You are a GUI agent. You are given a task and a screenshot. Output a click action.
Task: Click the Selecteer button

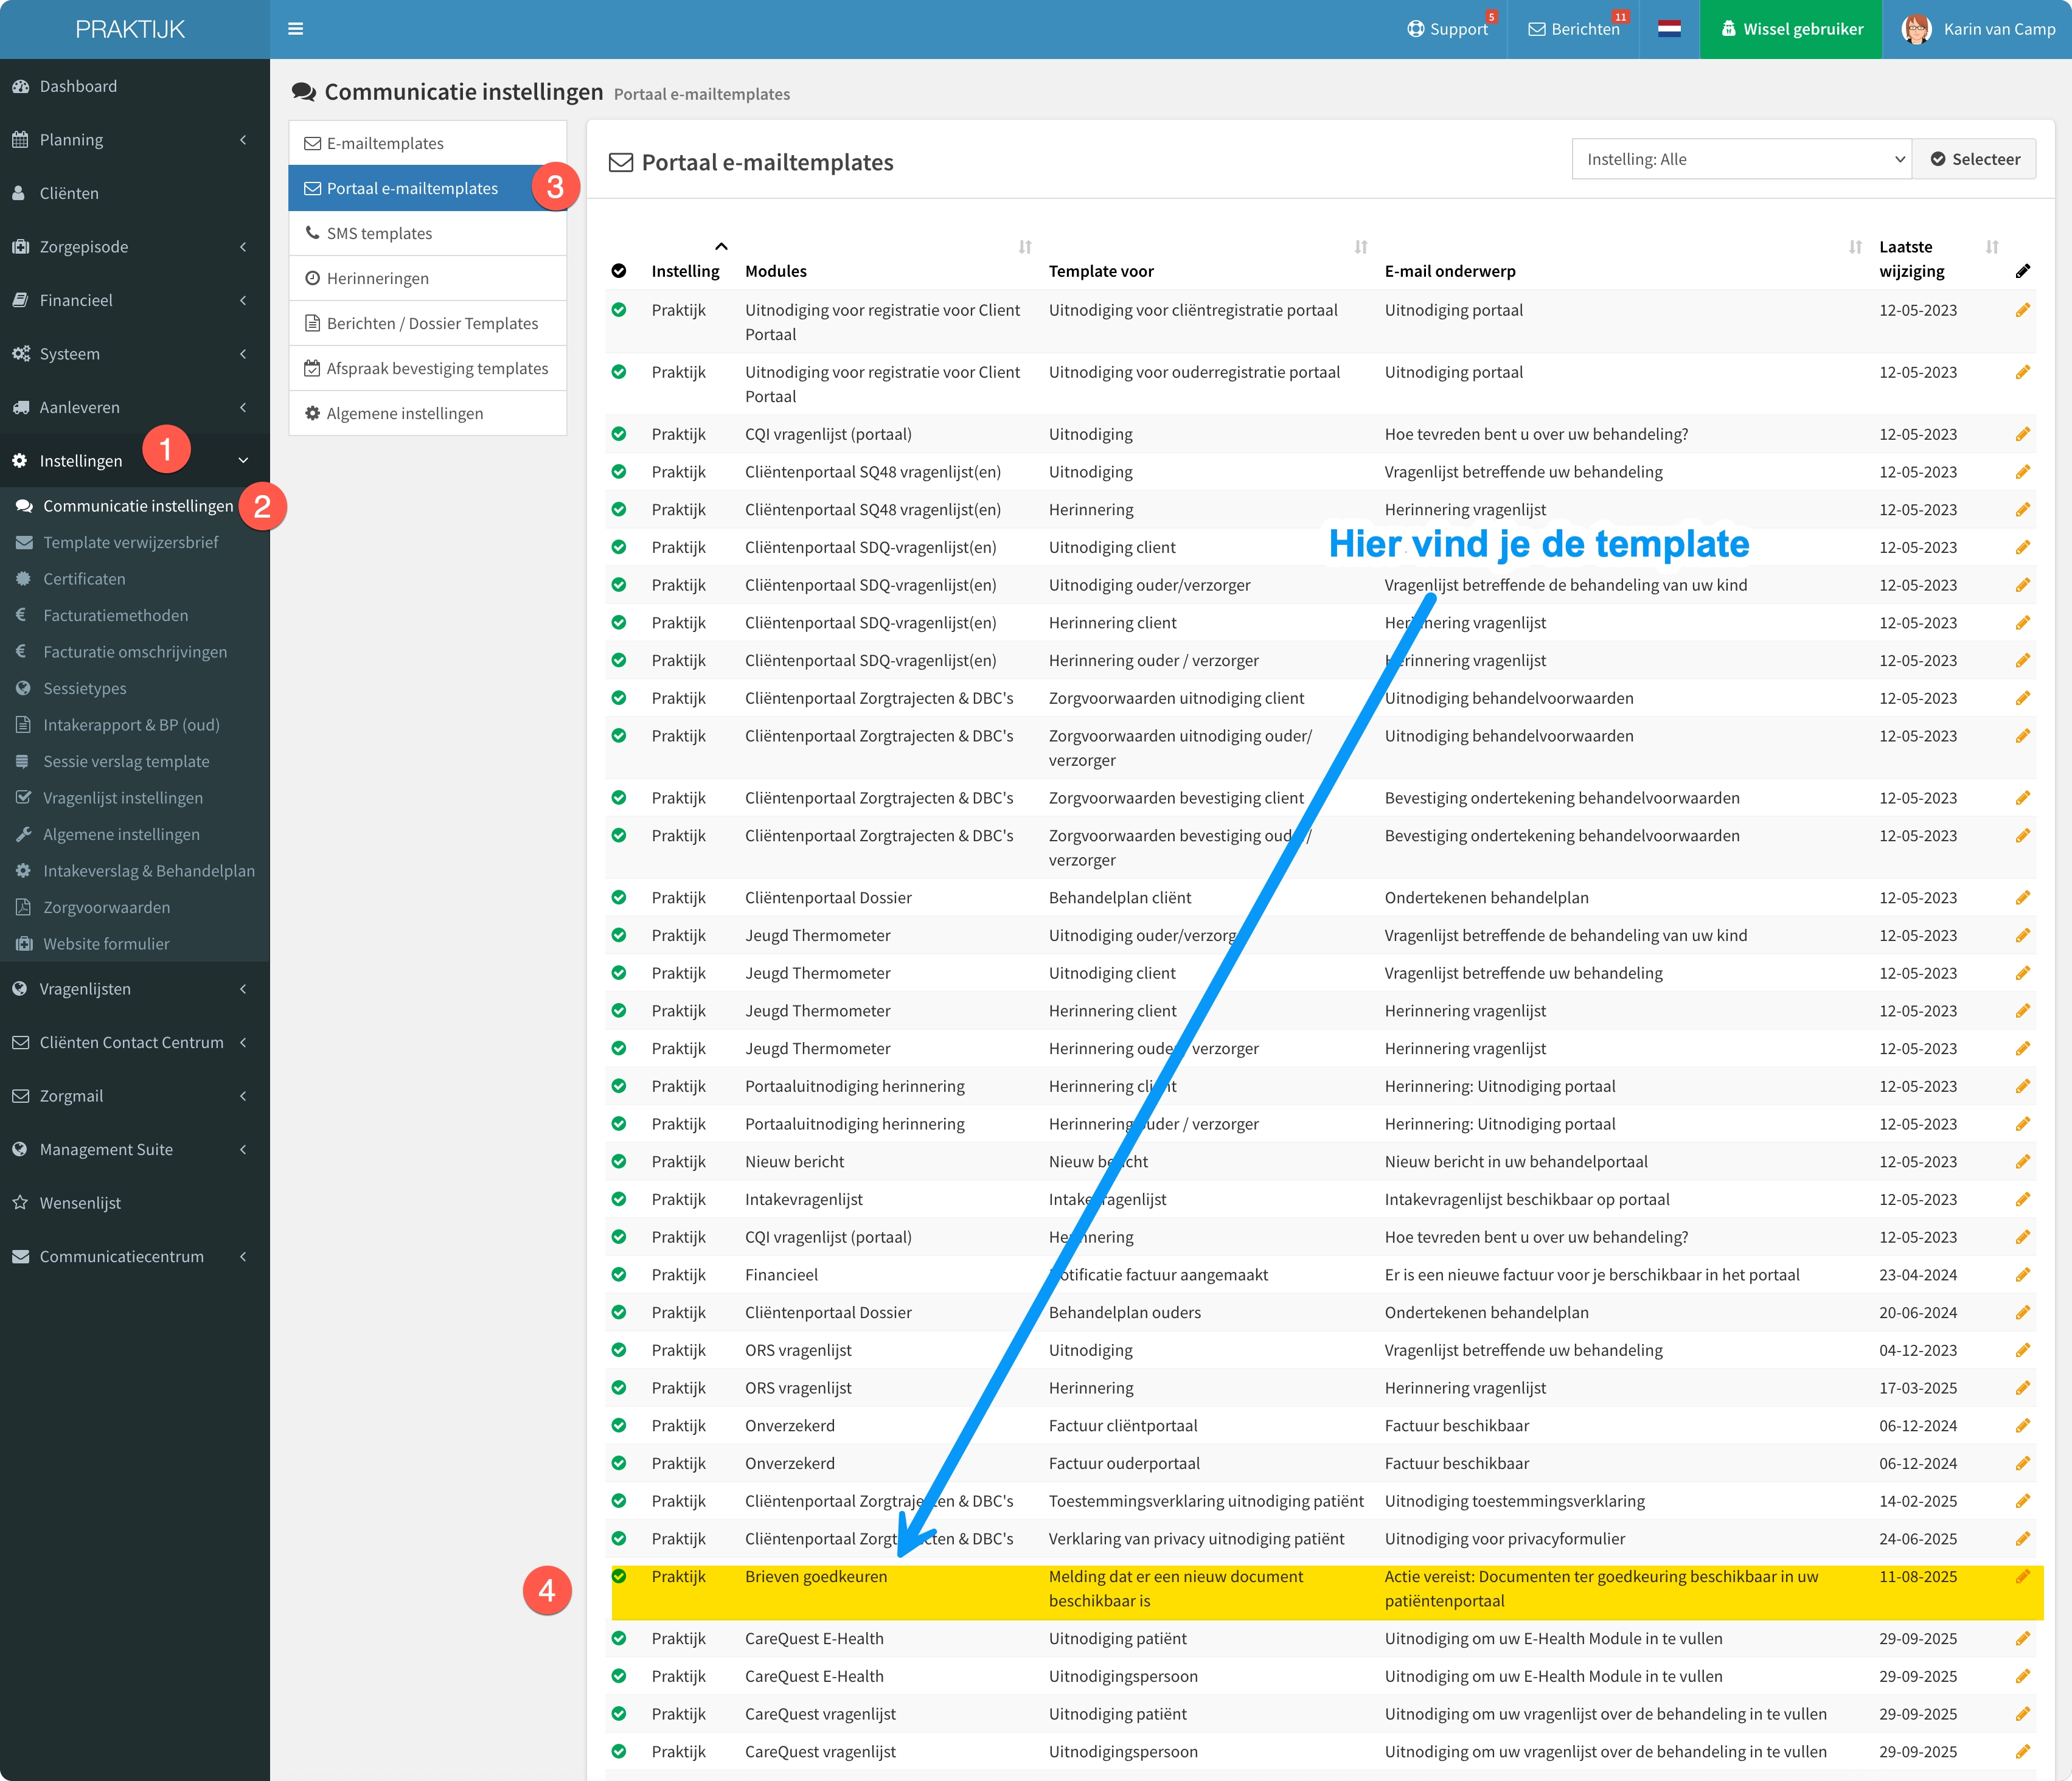click(1974, 159)
